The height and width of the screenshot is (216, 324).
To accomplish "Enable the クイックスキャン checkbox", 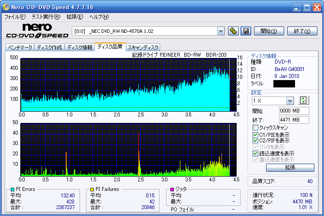I will click(x=255, y=127).
